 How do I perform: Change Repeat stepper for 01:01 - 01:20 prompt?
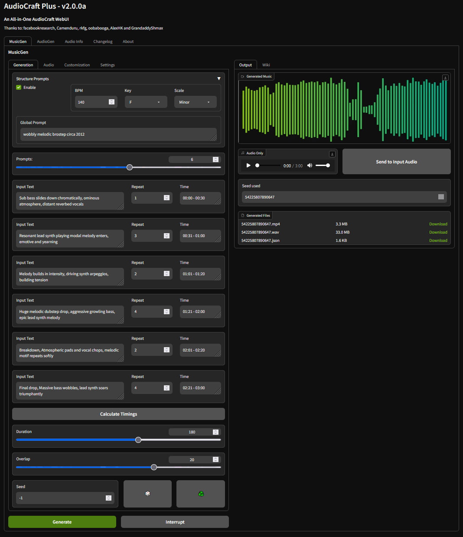coord(166,273)
